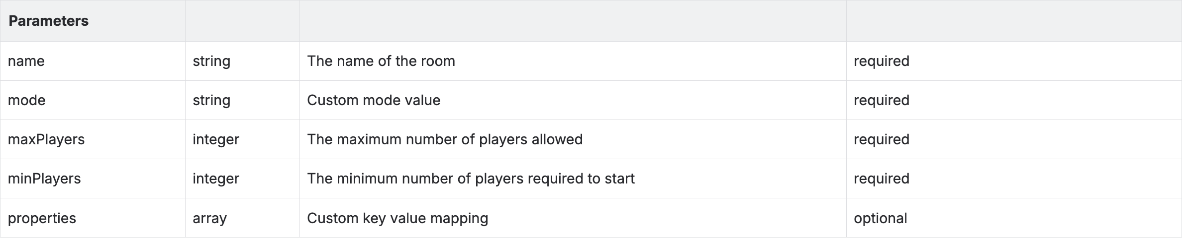Select the 'minPlayers' parameter cell
1185x241 pixels.
point(44,179)
